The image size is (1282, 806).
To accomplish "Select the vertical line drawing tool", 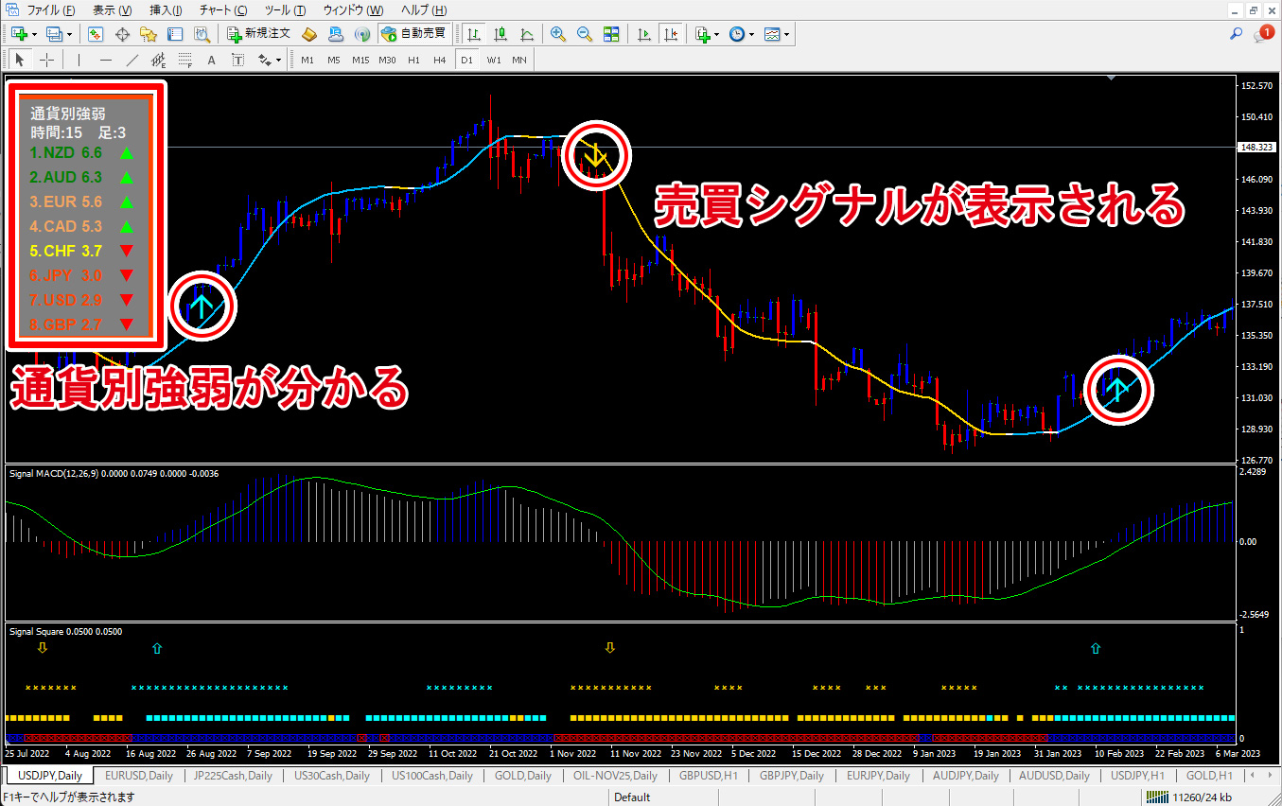I will [79, 60].
